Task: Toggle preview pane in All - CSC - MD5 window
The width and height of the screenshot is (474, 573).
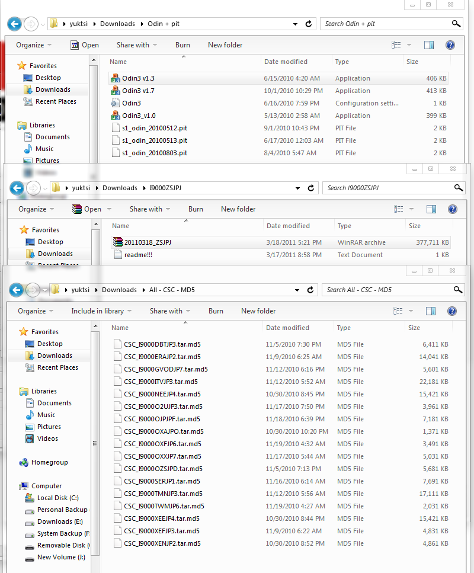Action: coord(431,311)
